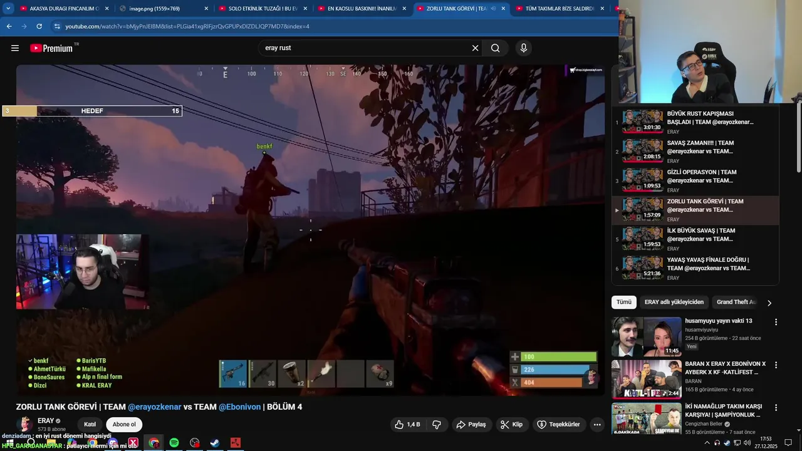Send thanks via Teşekkürler button
Viewport: 802px width, 451px height.
click(x=558, y=425)
